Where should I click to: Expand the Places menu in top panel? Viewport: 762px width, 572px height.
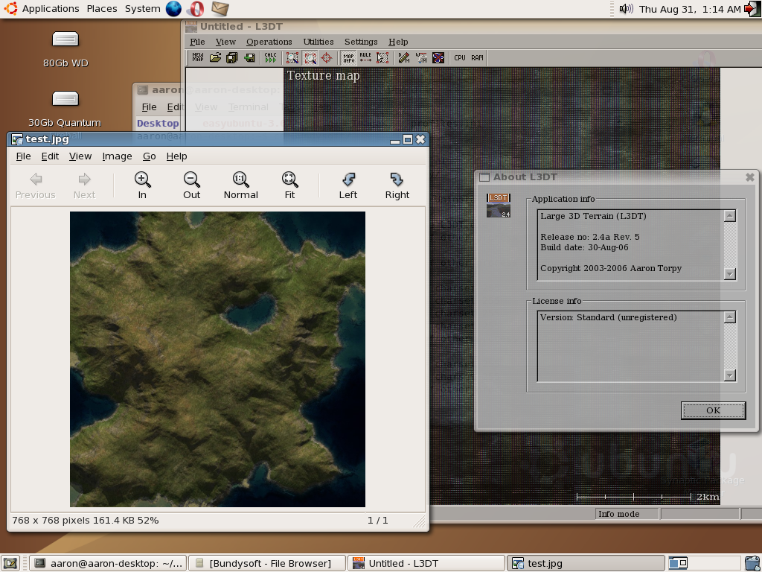click(102, 9)
